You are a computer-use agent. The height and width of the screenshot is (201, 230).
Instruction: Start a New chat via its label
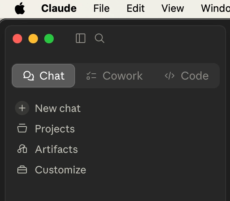coord(58,108)
